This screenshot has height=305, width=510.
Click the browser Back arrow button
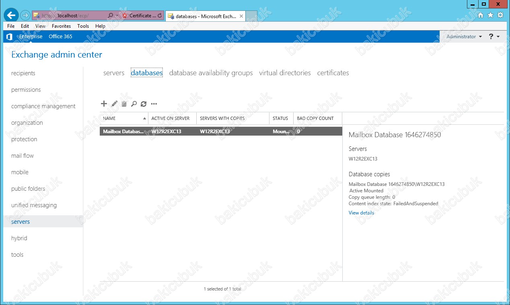coord(11,15)
